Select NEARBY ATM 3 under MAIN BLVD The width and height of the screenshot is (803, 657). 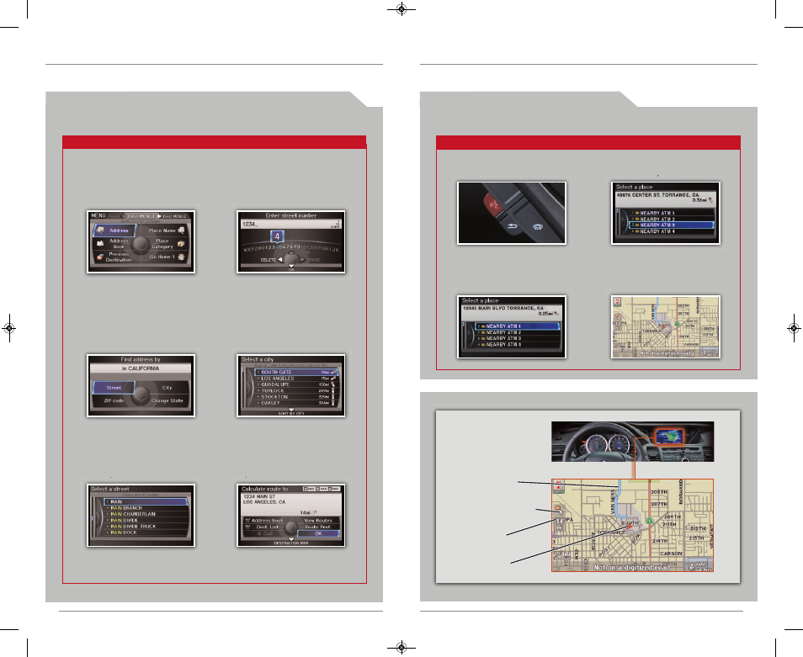coord(518,338)
